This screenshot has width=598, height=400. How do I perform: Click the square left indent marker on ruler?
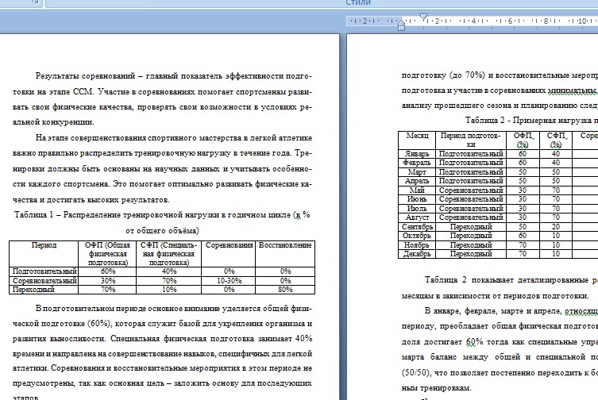(x=401, y=29)
